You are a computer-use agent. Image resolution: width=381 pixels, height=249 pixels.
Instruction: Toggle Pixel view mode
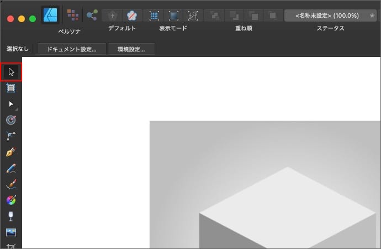(155, 15)
